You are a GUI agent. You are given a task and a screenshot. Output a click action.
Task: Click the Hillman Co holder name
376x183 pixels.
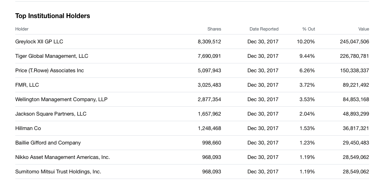coord(28,128)
